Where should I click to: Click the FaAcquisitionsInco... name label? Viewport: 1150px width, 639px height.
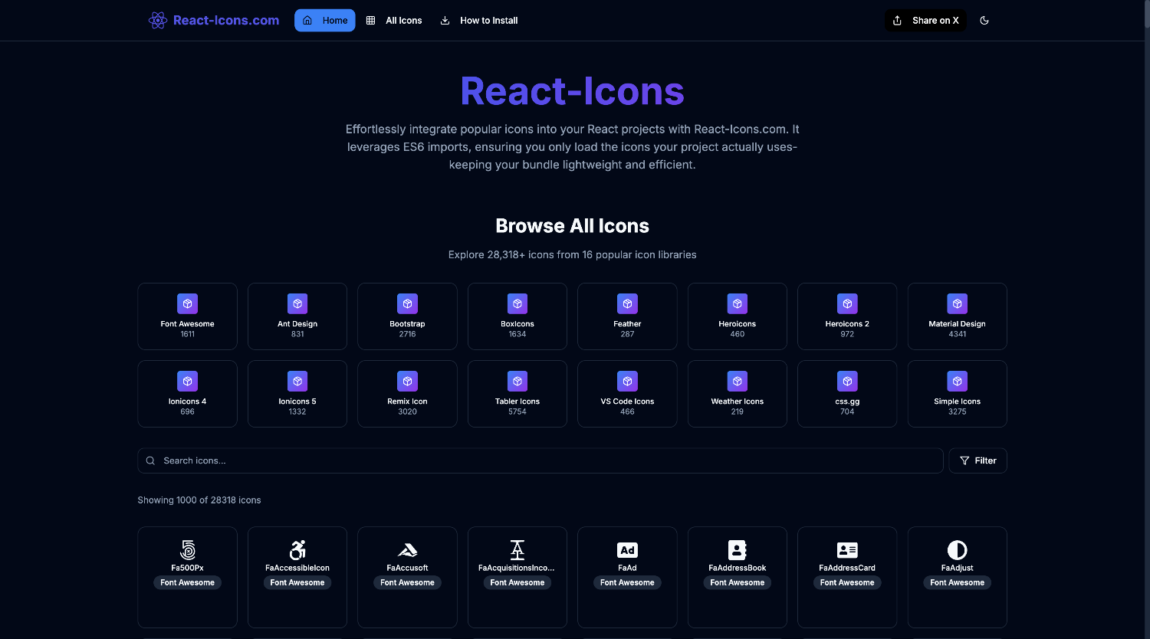tap(517, 568)
